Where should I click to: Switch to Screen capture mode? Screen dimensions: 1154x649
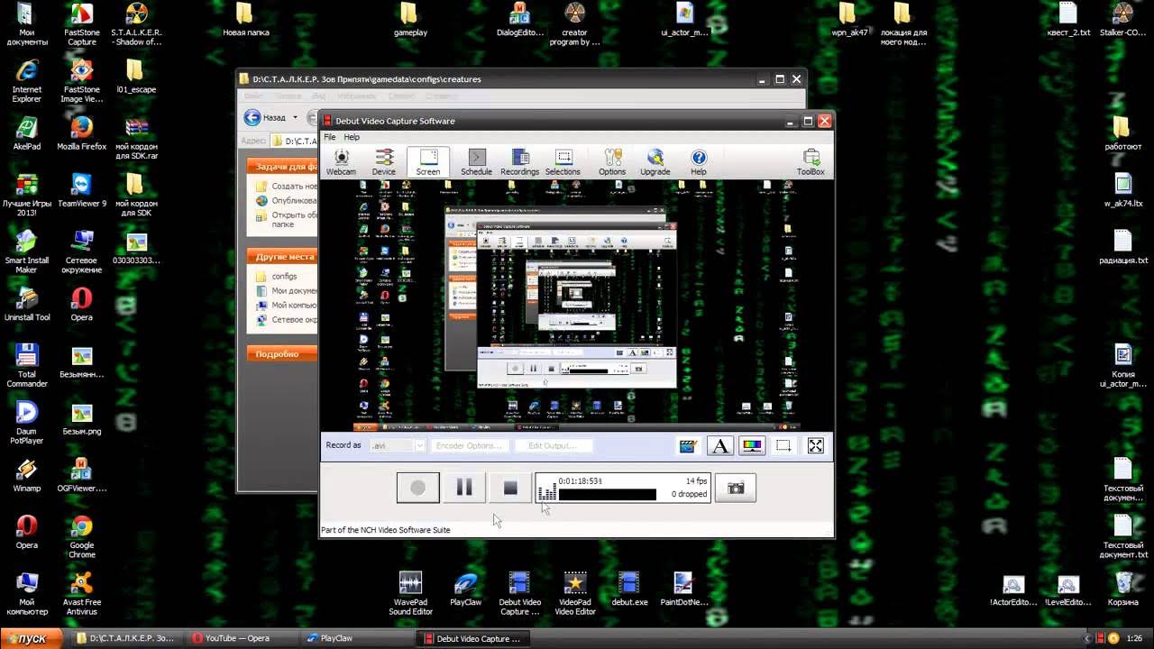(x=428, y=162)
